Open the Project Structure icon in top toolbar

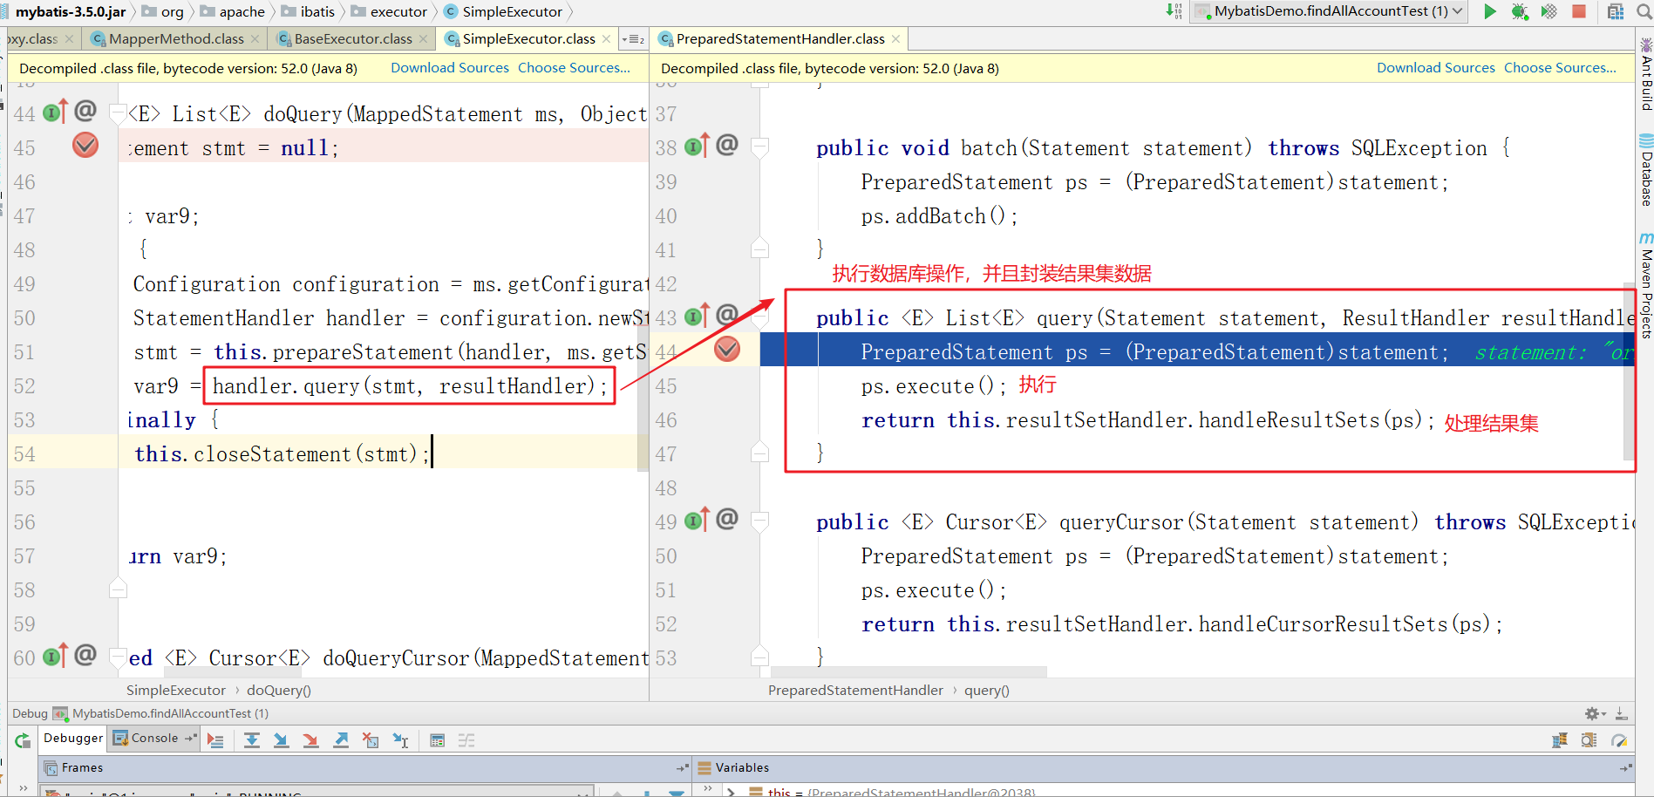(x=1616, y=11)
